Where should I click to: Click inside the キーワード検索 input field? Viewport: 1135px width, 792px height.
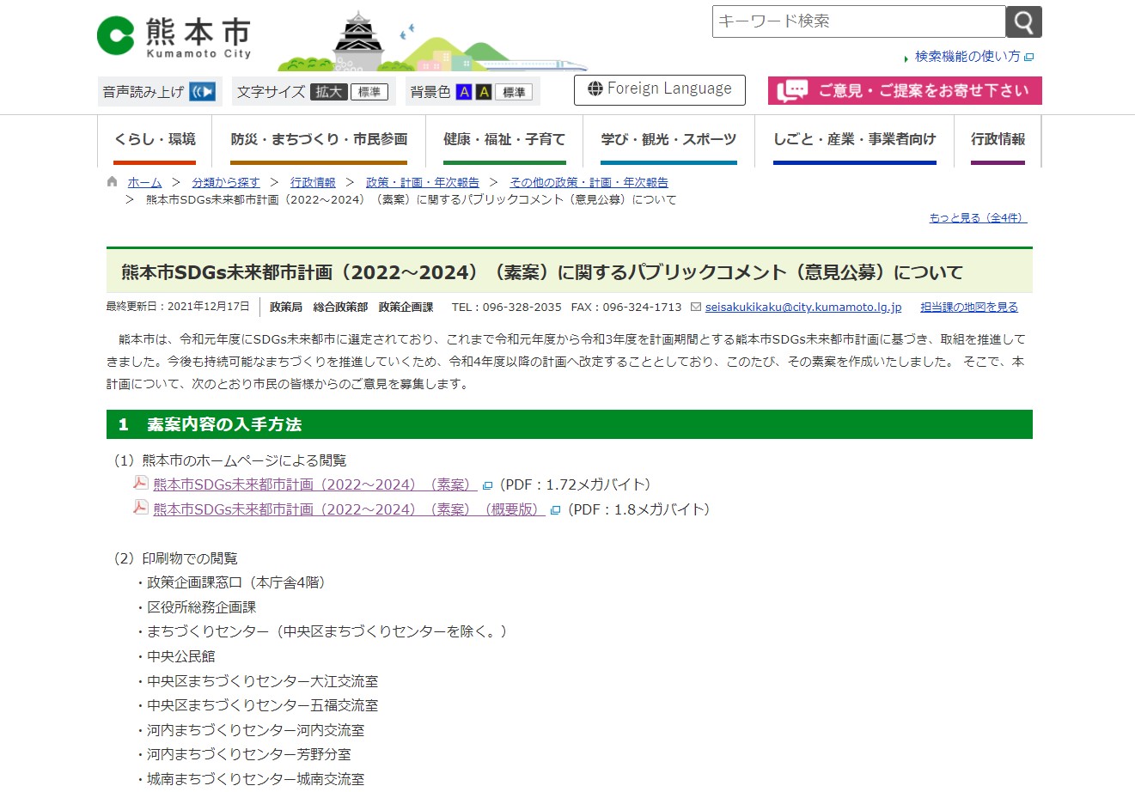pyautogui.click(x=855, y=21)
